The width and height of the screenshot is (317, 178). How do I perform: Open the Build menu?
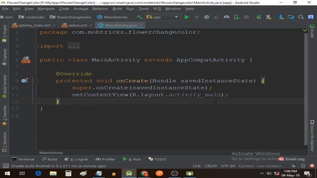pyautogui.click(x=117, y=9)
